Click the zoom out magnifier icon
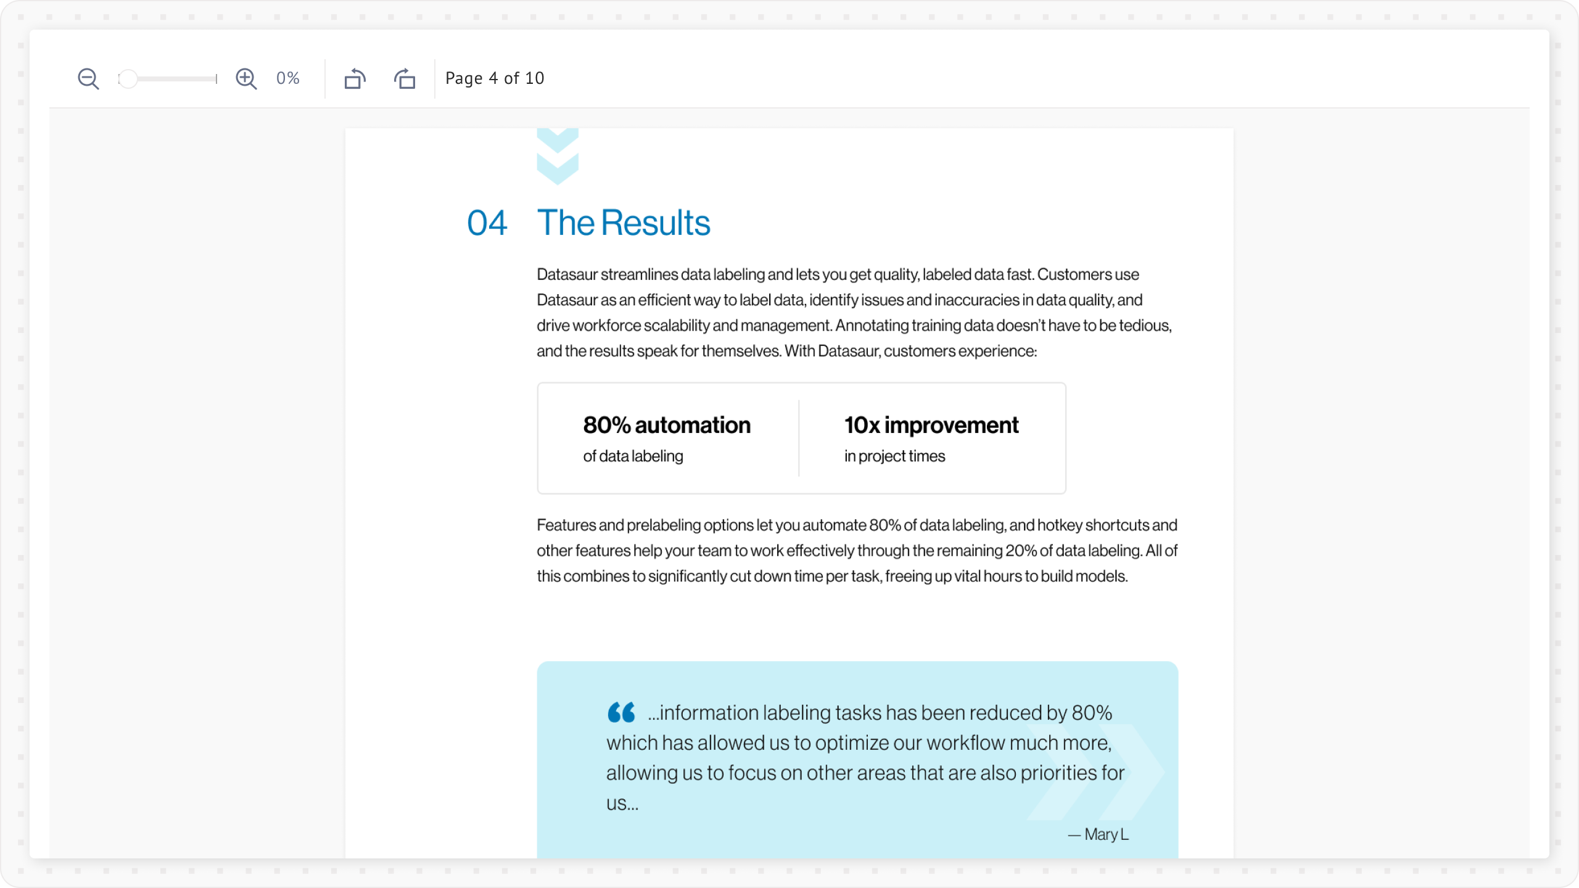 pyautogui.click(x=88, y=79)
